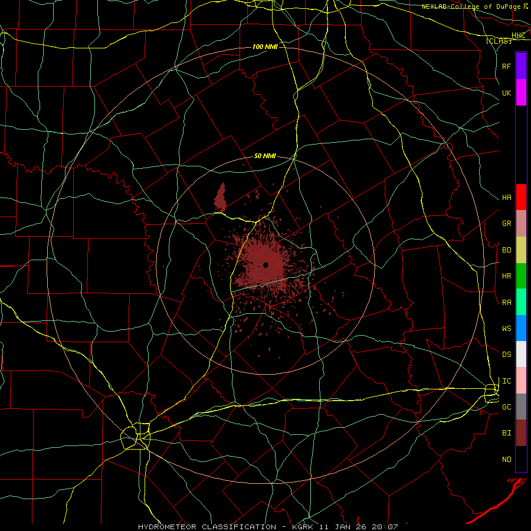Click the GR legend label
The width and height of the screenshot is (531, 531).
(507, 224)
